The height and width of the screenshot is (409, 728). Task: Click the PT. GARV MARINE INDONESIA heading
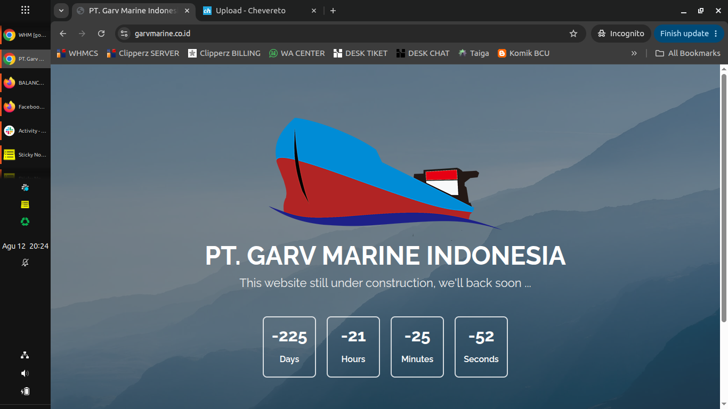pyautogui.click(x=385, y=256)
